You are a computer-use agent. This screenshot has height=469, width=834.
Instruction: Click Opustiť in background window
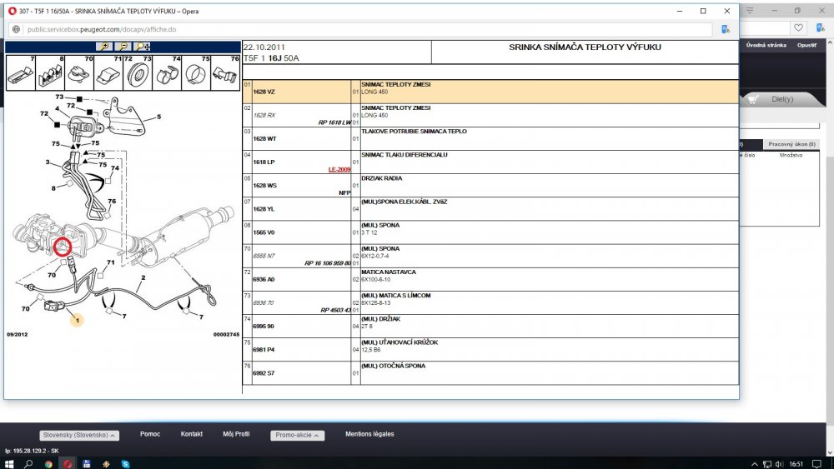click(806, 45)
